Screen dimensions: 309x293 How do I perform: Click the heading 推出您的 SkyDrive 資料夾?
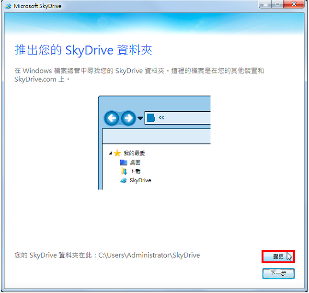[x=83, y=50]
